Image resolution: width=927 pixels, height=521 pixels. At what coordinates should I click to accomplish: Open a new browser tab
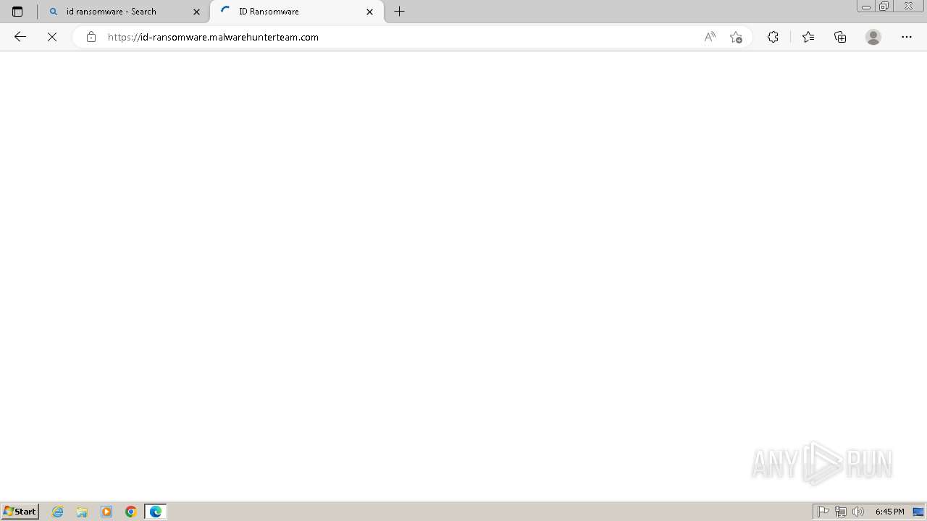[399, 12]
